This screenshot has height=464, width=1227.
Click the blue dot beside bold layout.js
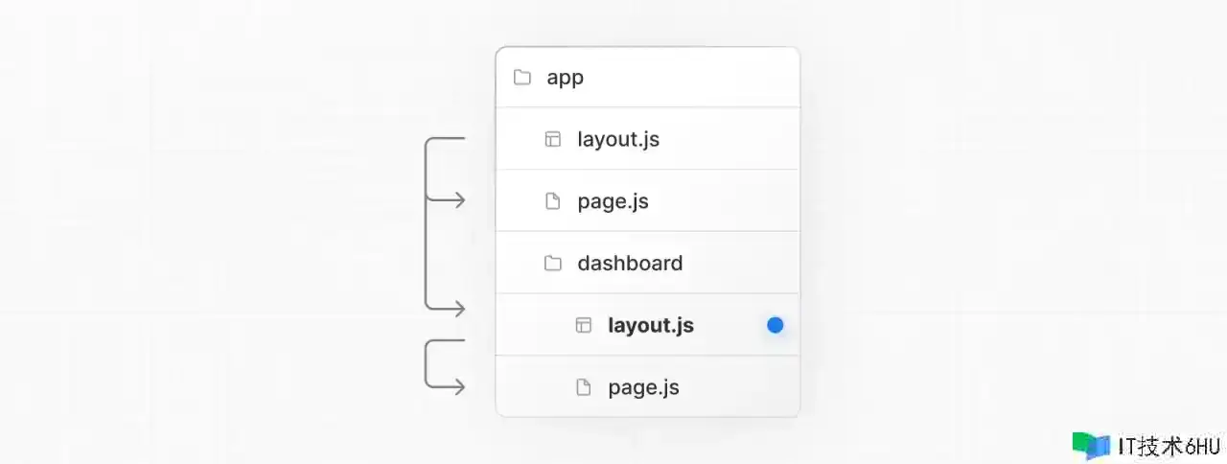coord(776,325)
